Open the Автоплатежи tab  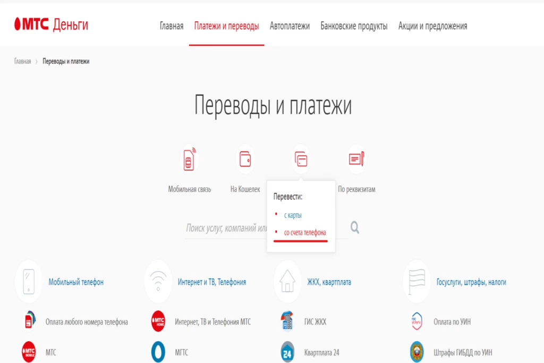coord(290,26)
